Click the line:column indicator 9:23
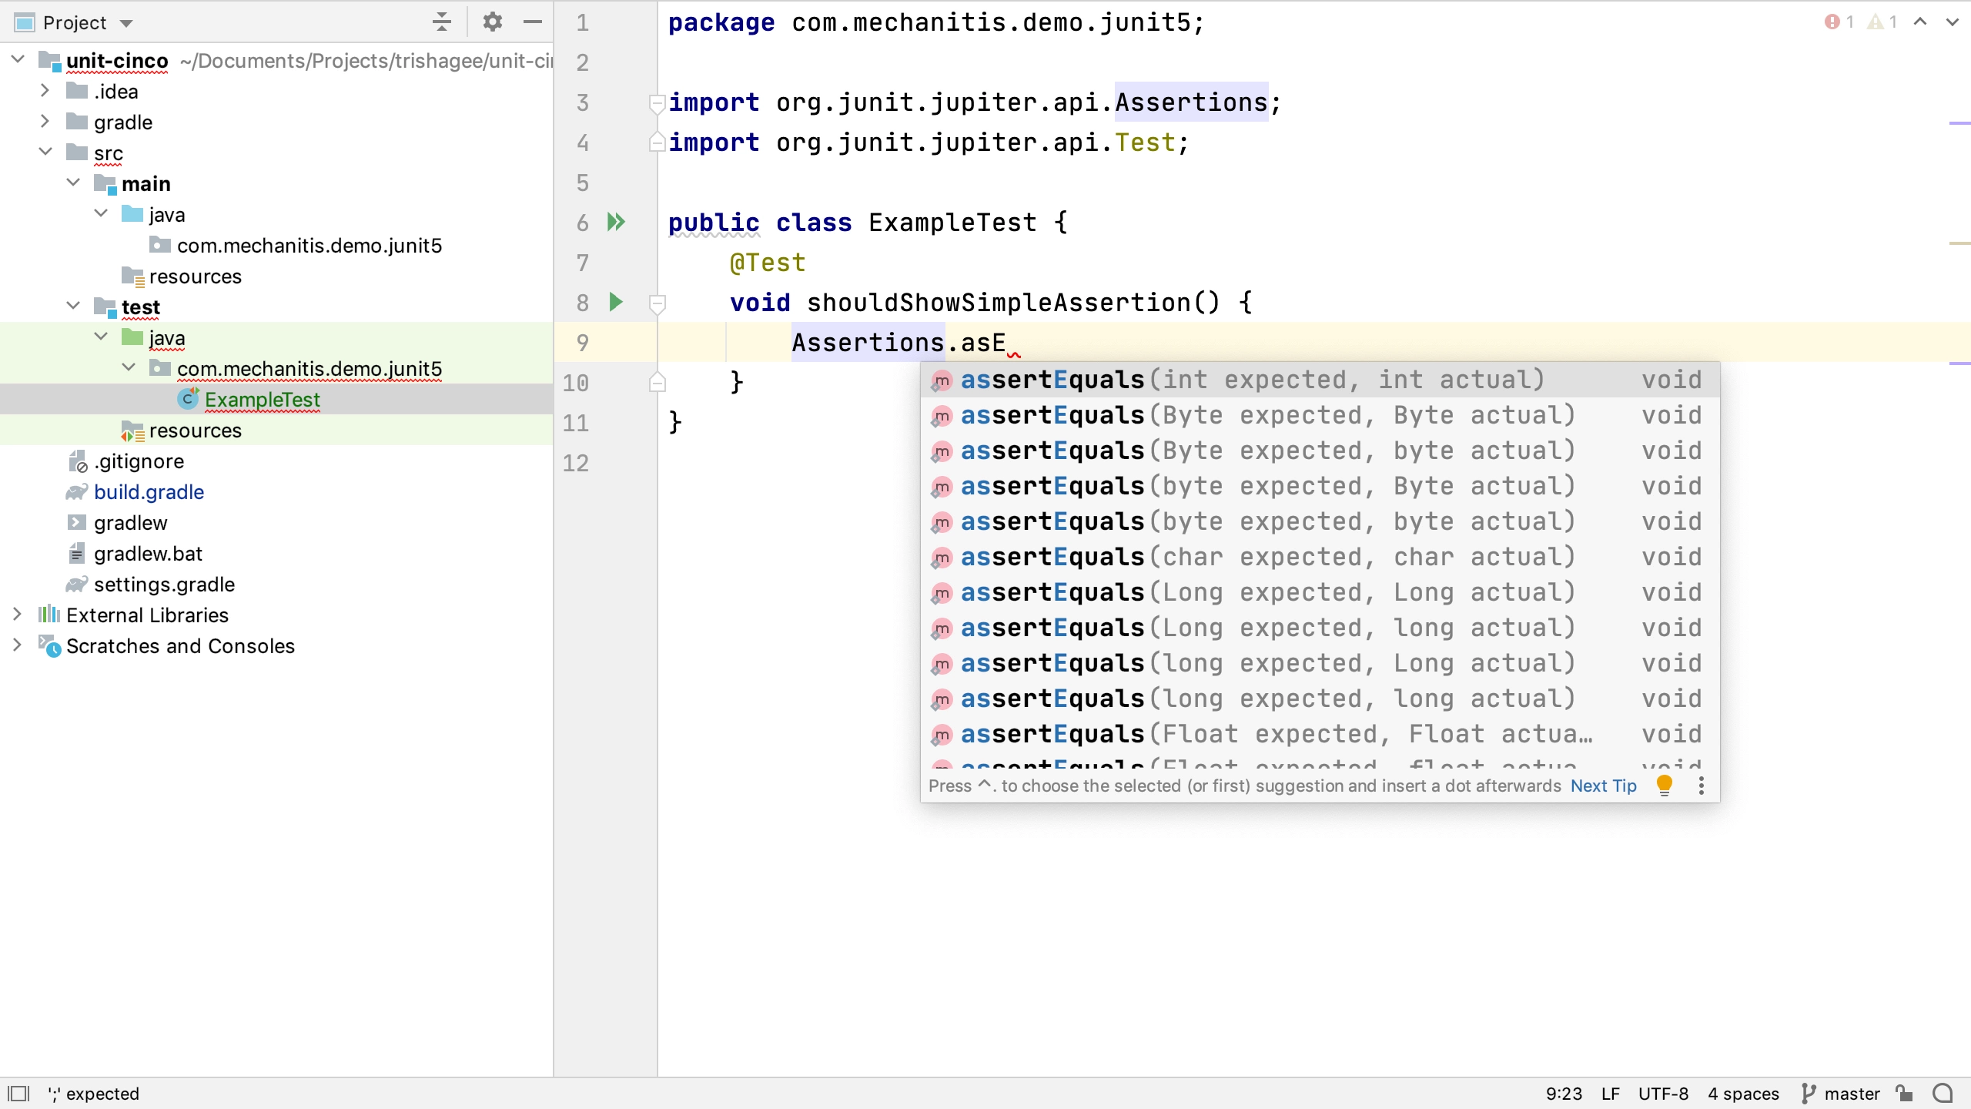Screen dimensions: 1971x1109 click(x=1564, y=1094)
